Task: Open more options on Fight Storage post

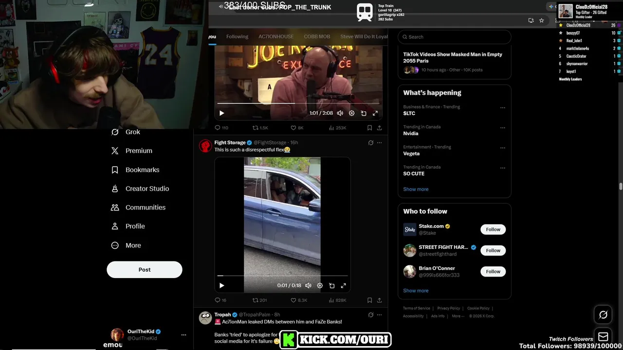Action: point(379,143)
